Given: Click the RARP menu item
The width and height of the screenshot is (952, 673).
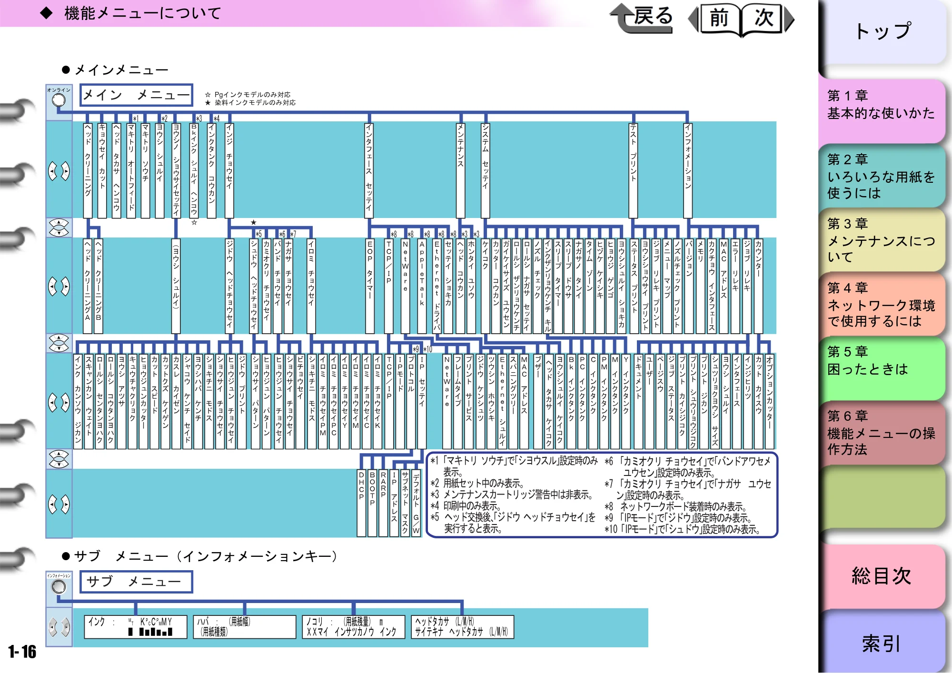Looking at the screenshot, I should coord(383,503).
